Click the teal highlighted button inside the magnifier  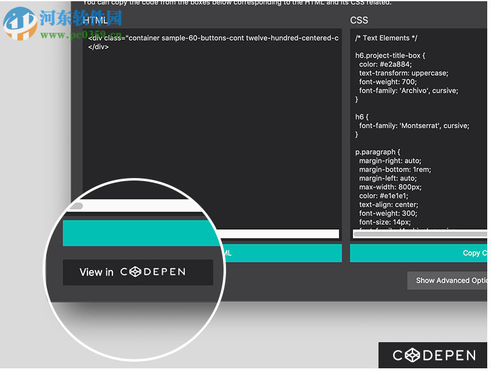pos(140,233)
